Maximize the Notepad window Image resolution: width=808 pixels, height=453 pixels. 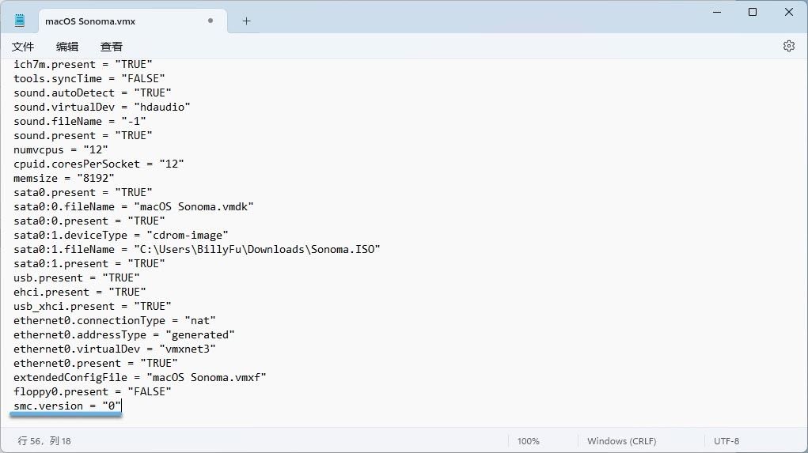point(753,12)
